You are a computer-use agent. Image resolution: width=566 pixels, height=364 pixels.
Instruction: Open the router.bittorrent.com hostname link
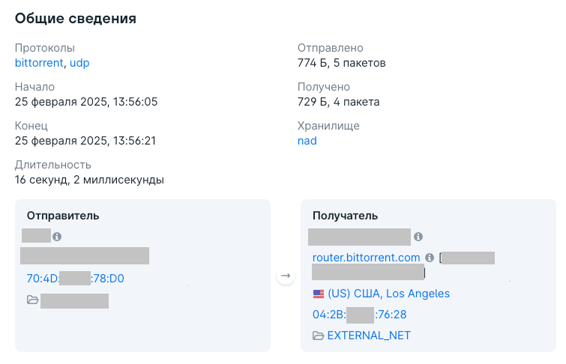366,258
